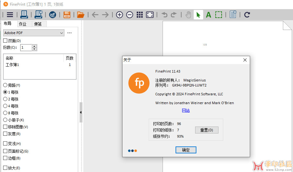Select the Text A tool

[x=208, y=15]
